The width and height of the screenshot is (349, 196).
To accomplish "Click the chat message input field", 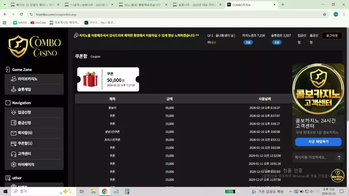I will click(314, 157).
